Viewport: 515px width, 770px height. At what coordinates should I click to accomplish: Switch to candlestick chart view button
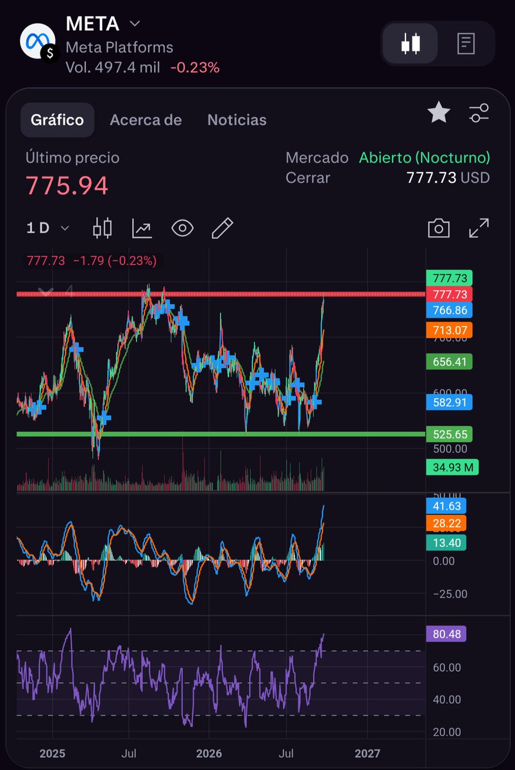[410, 44]
